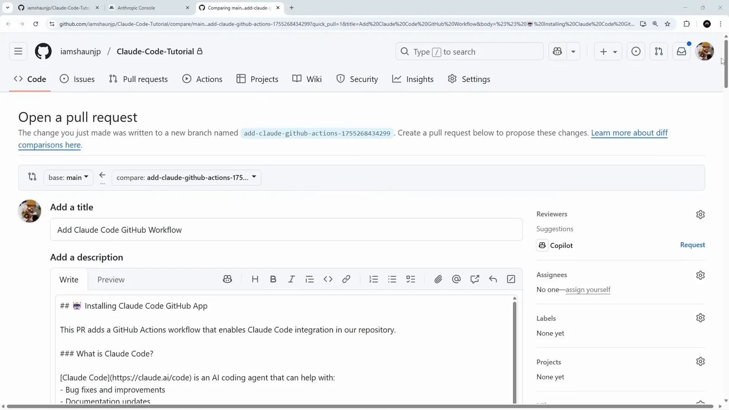The image size is (729, 410).
Task: Click the search bar Type / to search
Action: (x=469, y=51)
